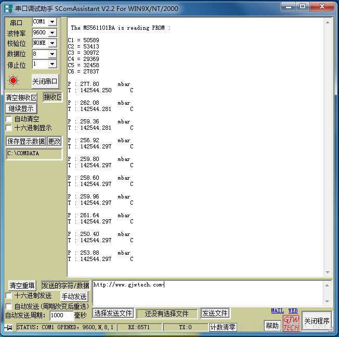The height and width of the screenshot is (337, 339).
Task: Click the receive area scroll up arrow
Action: tap(328, 22)
